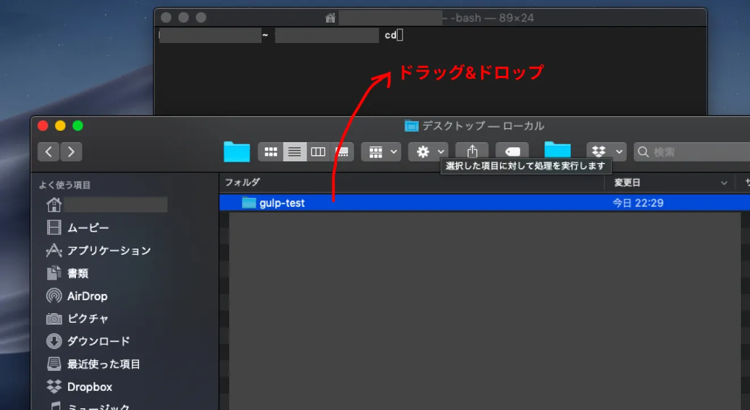
Task: Focus the Terminal command line after cd
Action: point(400,36)
